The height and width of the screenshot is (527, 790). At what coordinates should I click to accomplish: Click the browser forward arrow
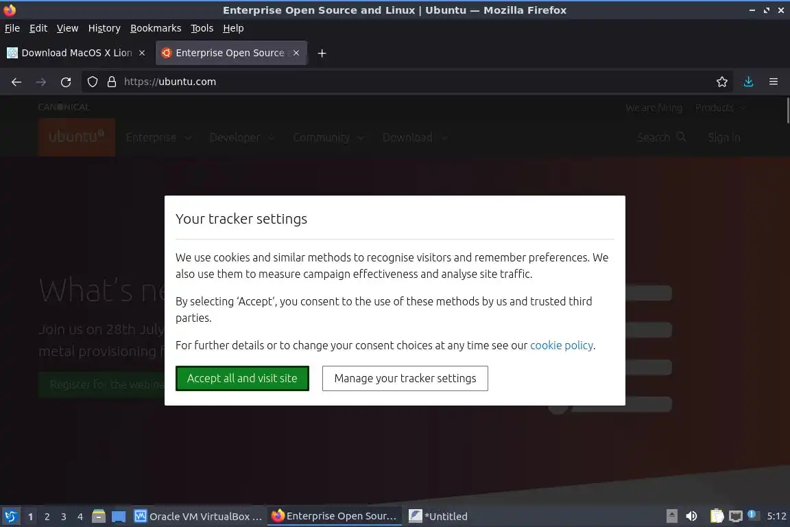point(41,82)
